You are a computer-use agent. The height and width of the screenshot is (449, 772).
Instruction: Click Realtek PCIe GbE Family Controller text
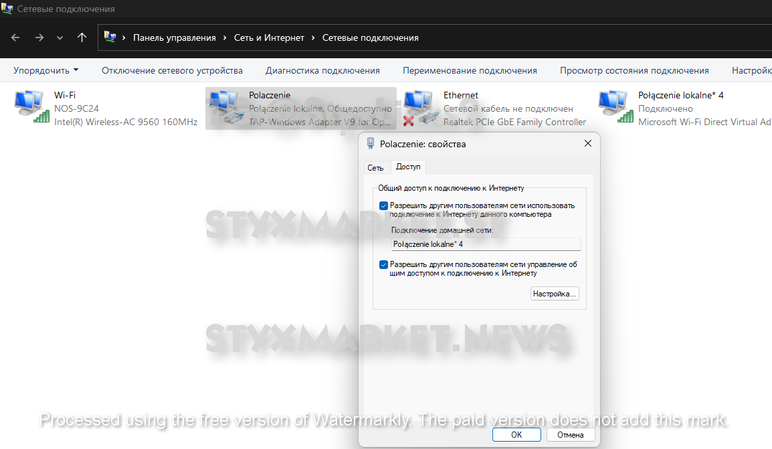coord(514,122)
